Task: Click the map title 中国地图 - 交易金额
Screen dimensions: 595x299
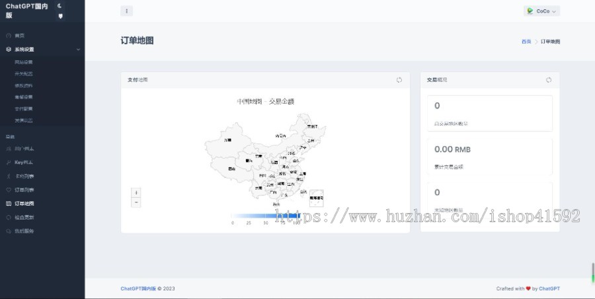Action: coord(266,101)
